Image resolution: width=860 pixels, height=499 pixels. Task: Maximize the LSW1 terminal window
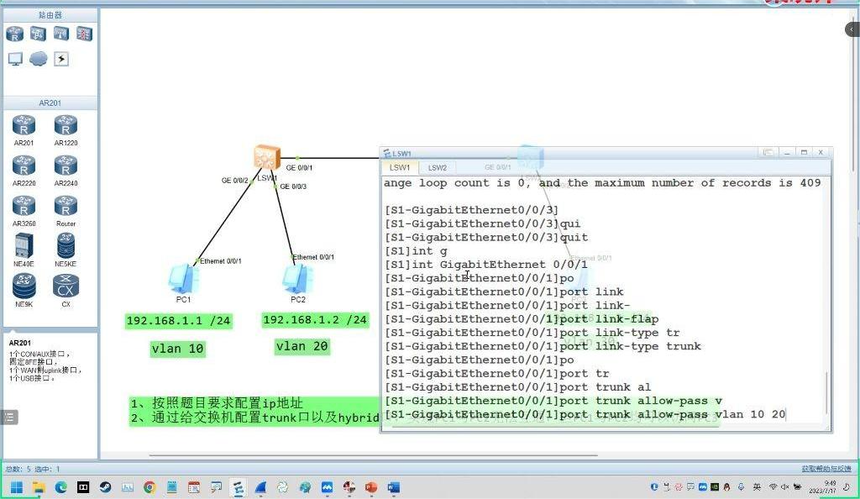[x=804, y=152]
